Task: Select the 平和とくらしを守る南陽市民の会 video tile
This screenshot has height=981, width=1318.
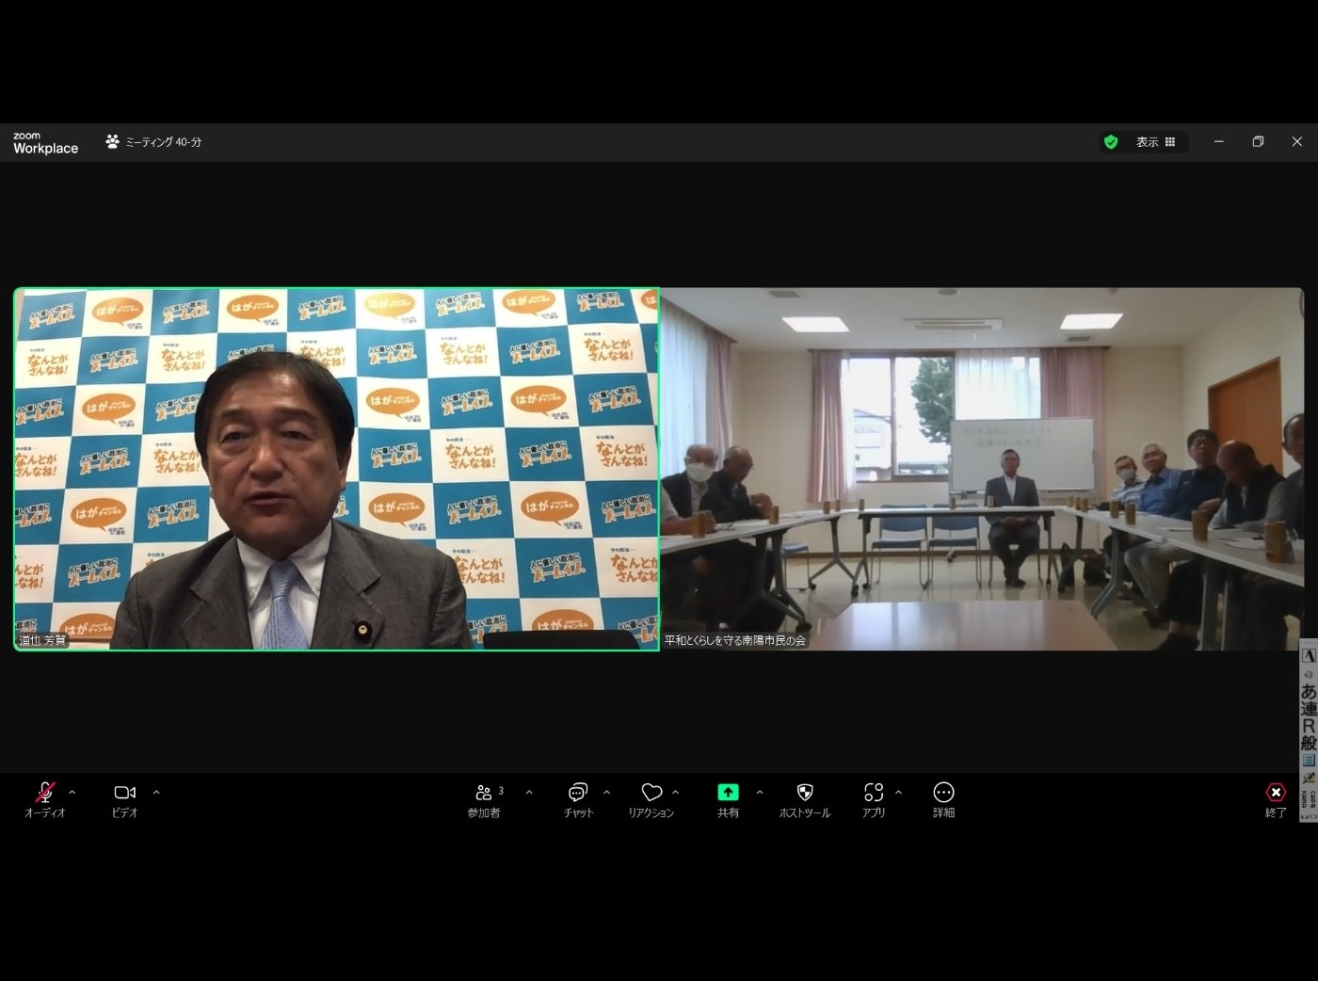Action: 982,469
